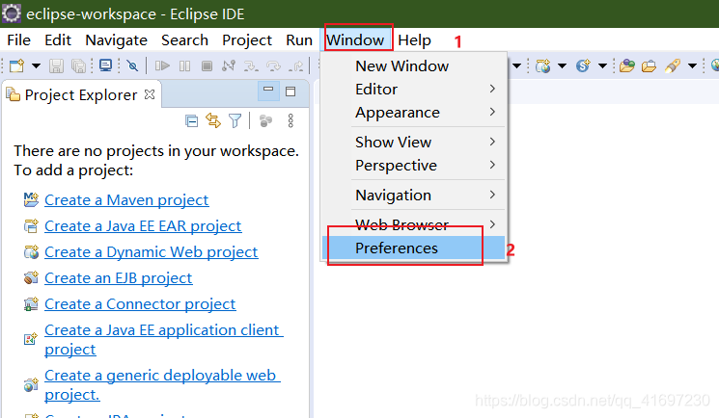Click Create a Connector project link
This screenshot has width=719, height=418.
(x=140, y=304)
